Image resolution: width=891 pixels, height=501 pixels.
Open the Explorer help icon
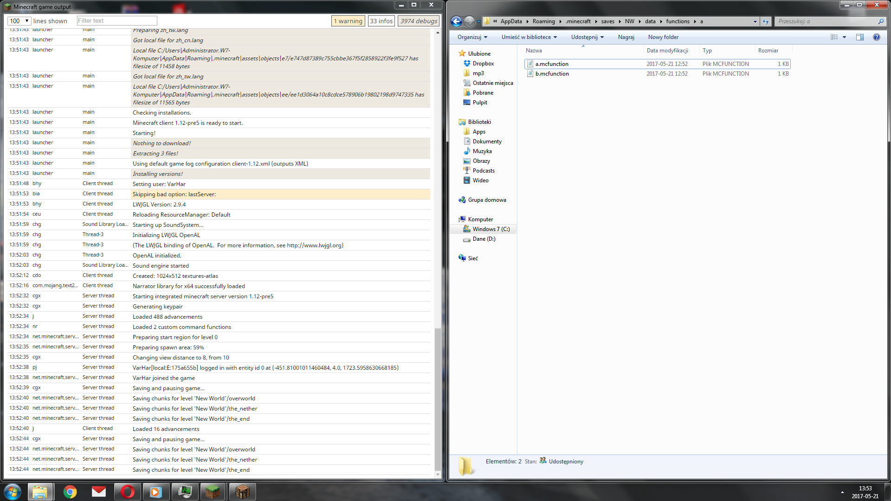876,37
